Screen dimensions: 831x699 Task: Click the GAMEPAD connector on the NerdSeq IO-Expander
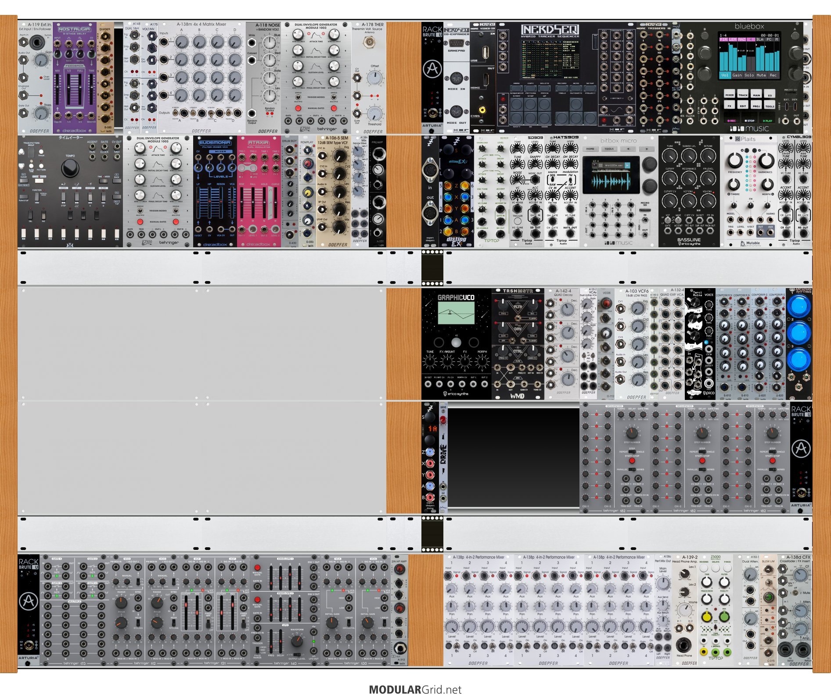click(456, 43)
